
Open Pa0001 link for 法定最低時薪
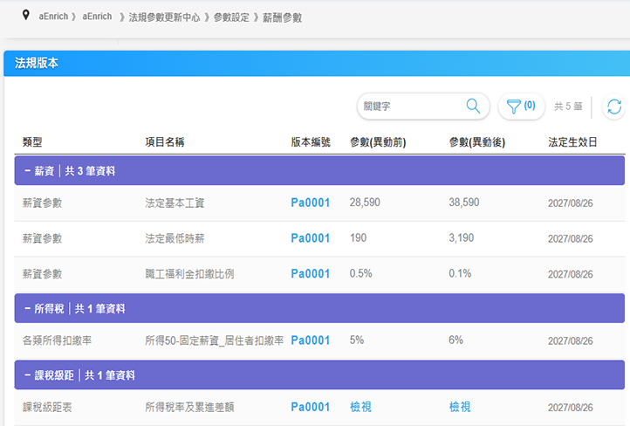click(311, 238)
